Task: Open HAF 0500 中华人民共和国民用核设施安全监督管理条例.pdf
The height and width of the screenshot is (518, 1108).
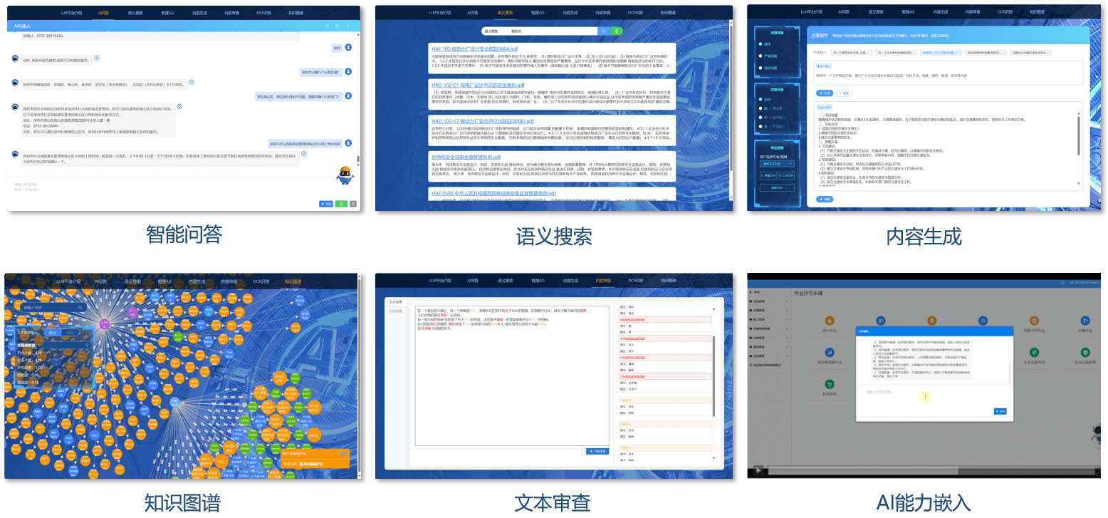Action: coord(493,193)
